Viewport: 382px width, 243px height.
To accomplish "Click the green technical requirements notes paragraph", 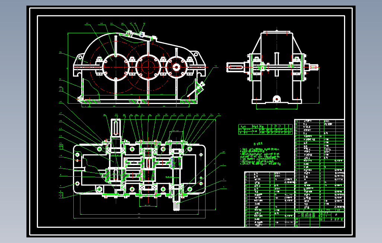I will pos(260,157).
